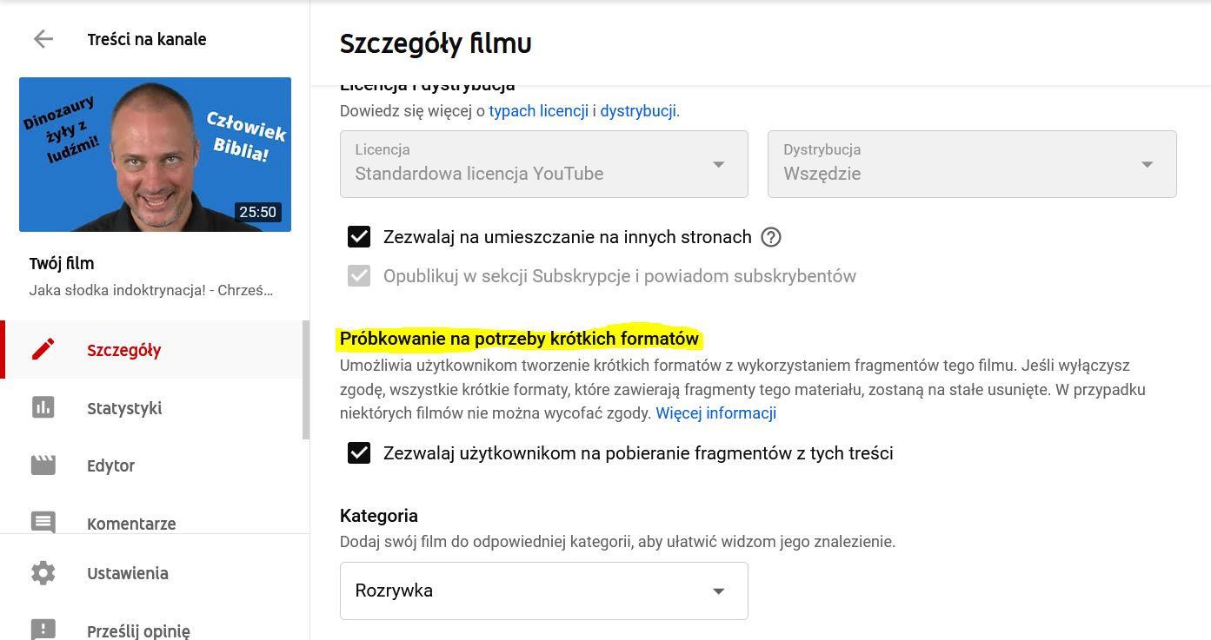Click the Prześlij opinię feedback icon

point(43,630)
